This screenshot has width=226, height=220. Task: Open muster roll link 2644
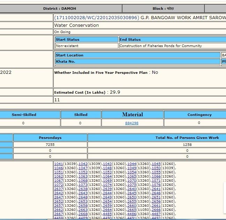(x=107, y=193)
